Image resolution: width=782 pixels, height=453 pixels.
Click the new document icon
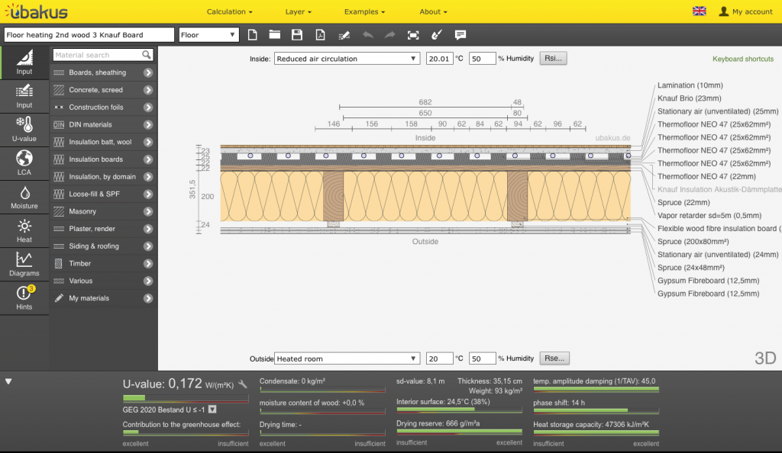pos(254,35)
